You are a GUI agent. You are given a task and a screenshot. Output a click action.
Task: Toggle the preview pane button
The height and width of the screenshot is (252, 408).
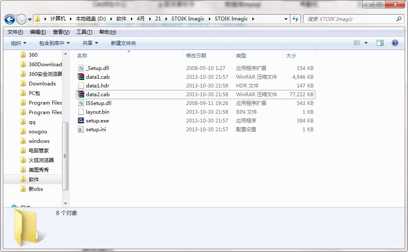click(x=380, y=43)
